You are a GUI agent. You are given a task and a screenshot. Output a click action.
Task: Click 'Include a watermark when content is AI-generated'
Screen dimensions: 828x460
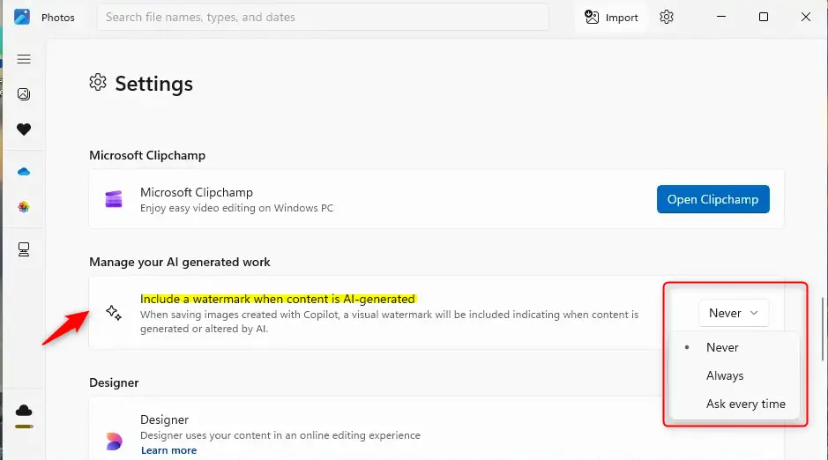coord(278,299)
